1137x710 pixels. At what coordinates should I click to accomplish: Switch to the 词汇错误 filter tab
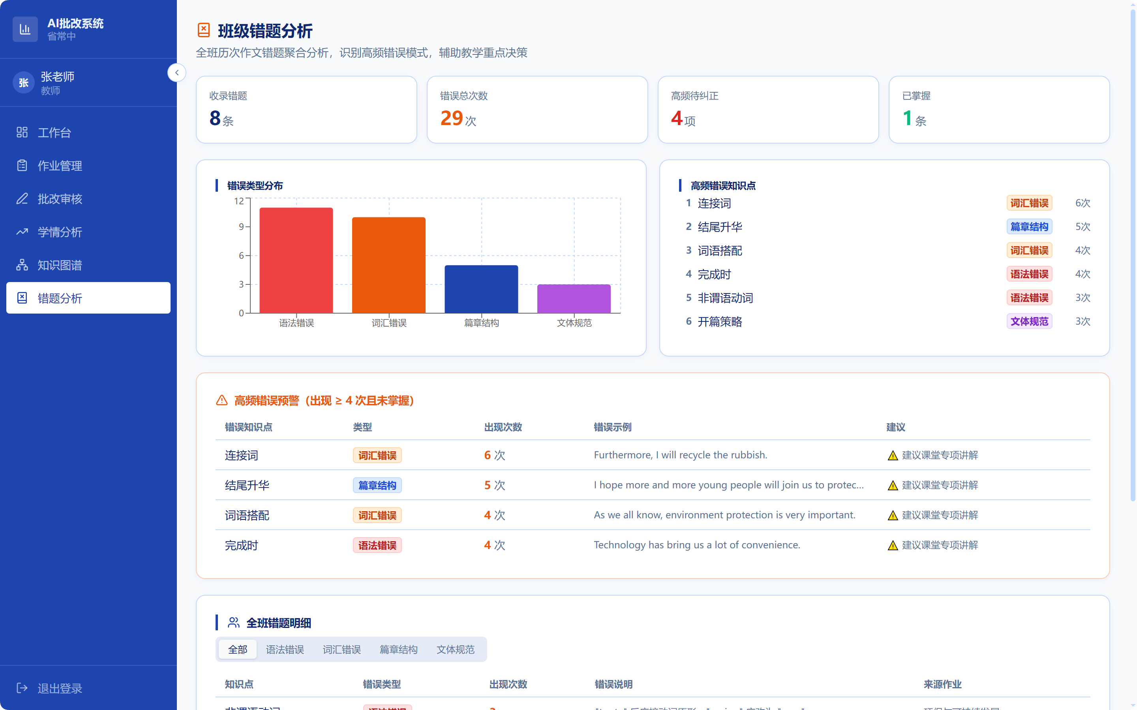click(342, 649)
